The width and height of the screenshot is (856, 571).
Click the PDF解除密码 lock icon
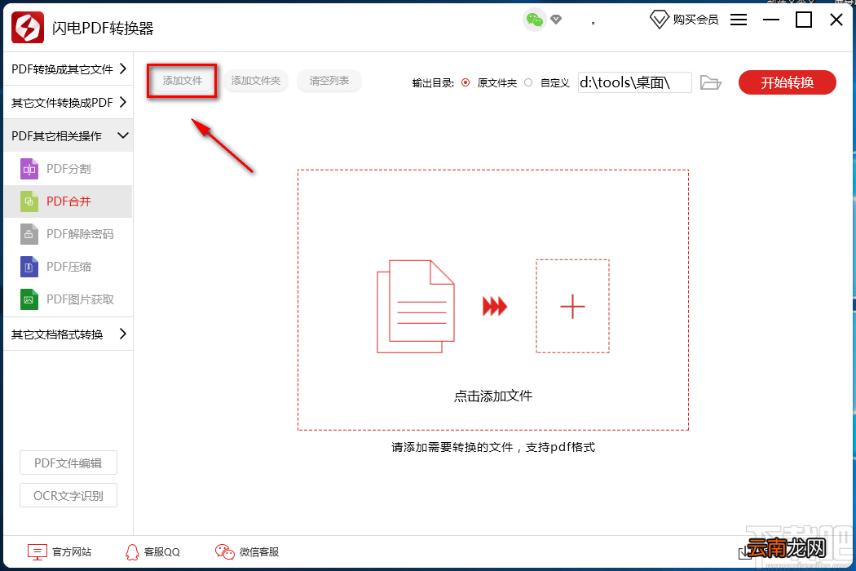(x=29, y=234)
